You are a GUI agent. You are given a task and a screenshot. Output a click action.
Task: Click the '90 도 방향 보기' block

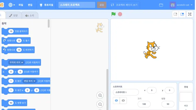(14, 103)
